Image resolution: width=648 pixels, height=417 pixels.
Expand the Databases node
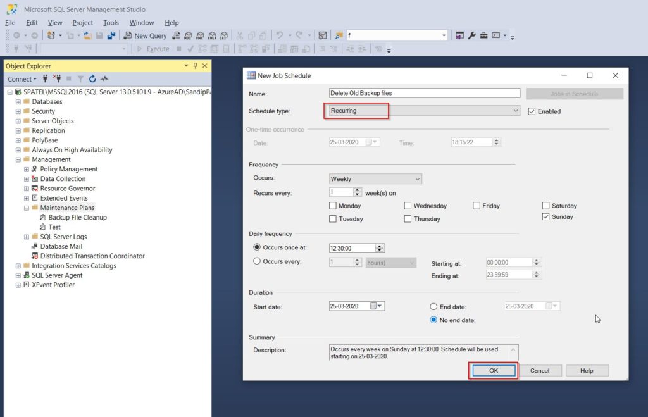(x=18, y=102)
